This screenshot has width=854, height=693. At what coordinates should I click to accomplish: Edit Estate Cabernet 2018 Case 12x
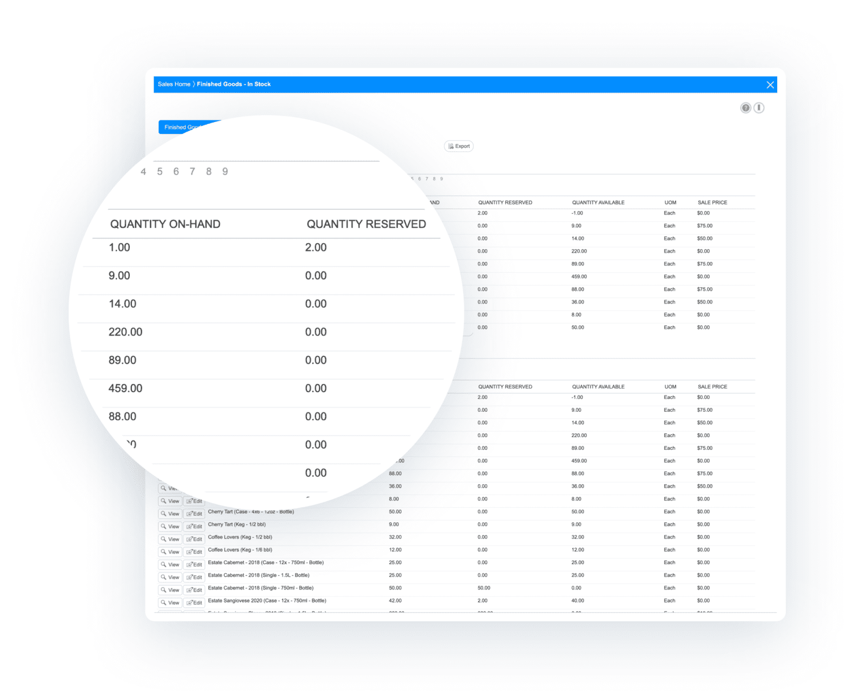tap(194, 565)
